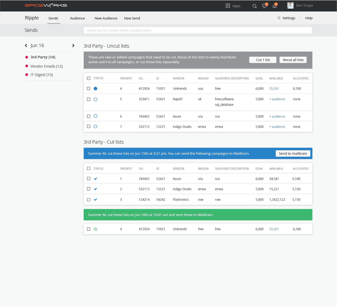Click the Apps label in header
Image resolution: width=337 pixels, height=307 pixels.
[236, 6]
